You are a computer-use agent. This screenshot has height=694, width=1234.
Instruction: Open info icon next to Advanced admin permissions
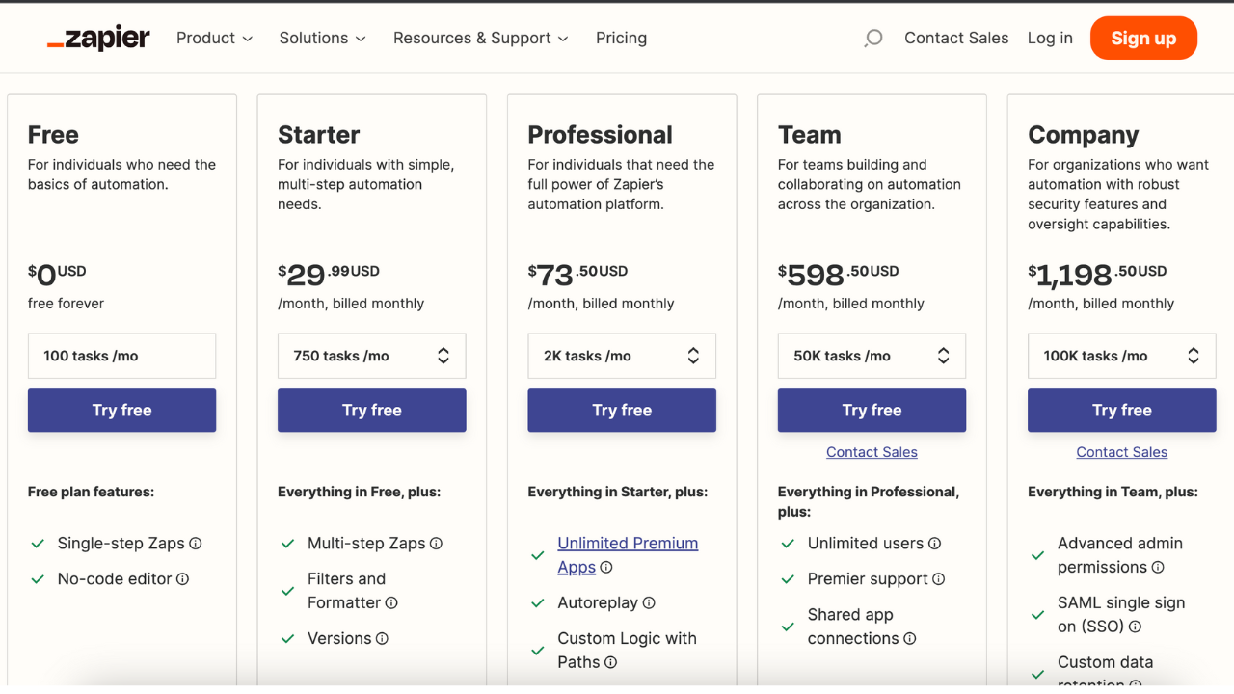pos(1158,568)
